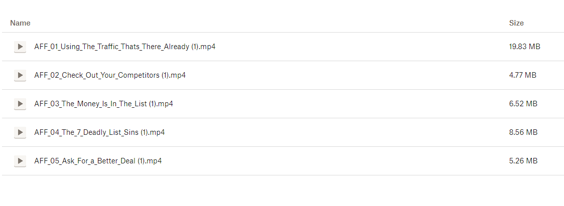
Task: Click the 8.56 MB size value
Action: tap(523, 132)
